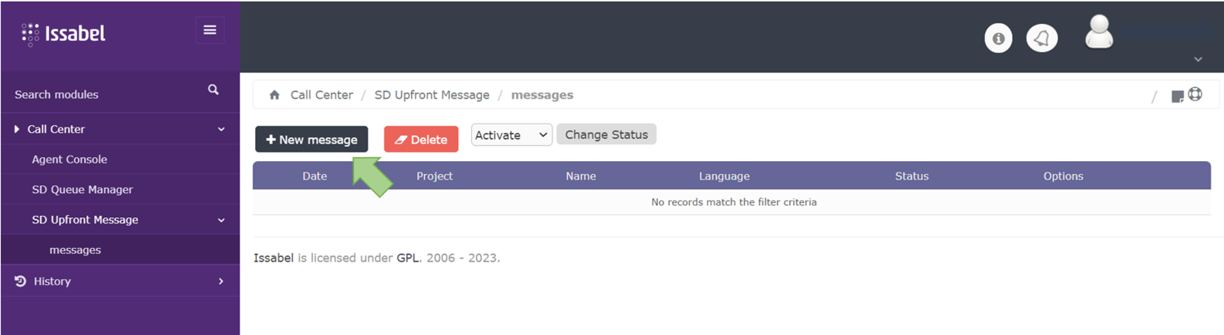
Task: Open the notifications bell icon
Action: pyautogui.click(x=1041, y=39)
